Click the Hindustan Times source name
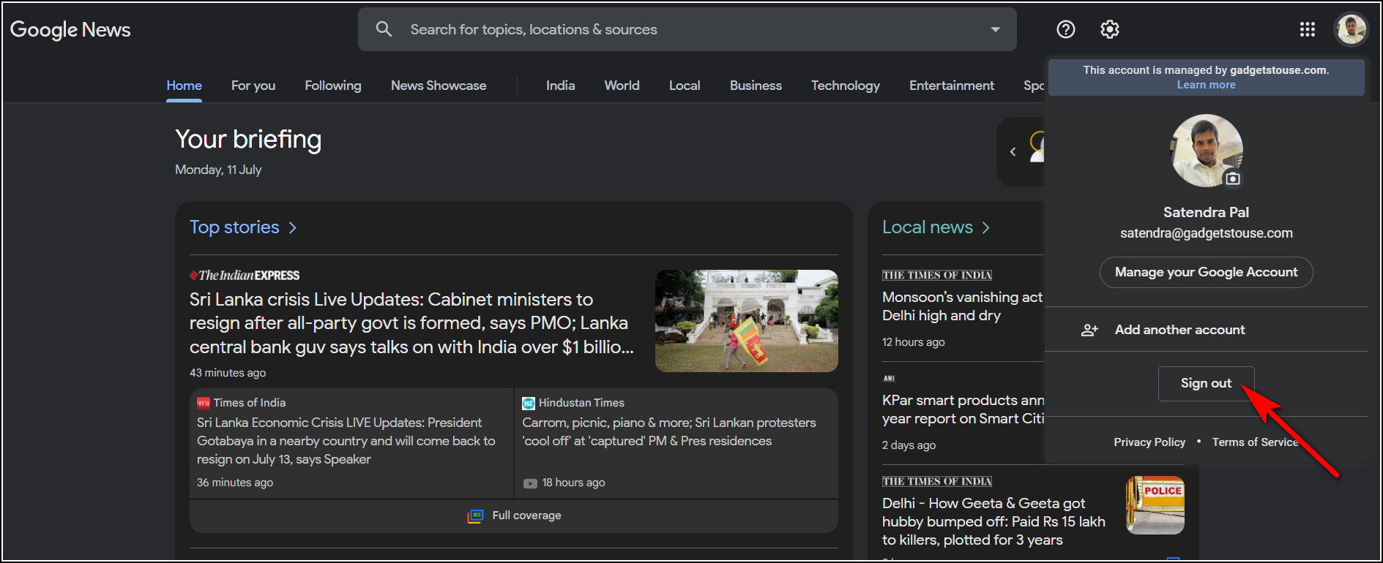Screen dimensions: 1383x563 (581, 403)
